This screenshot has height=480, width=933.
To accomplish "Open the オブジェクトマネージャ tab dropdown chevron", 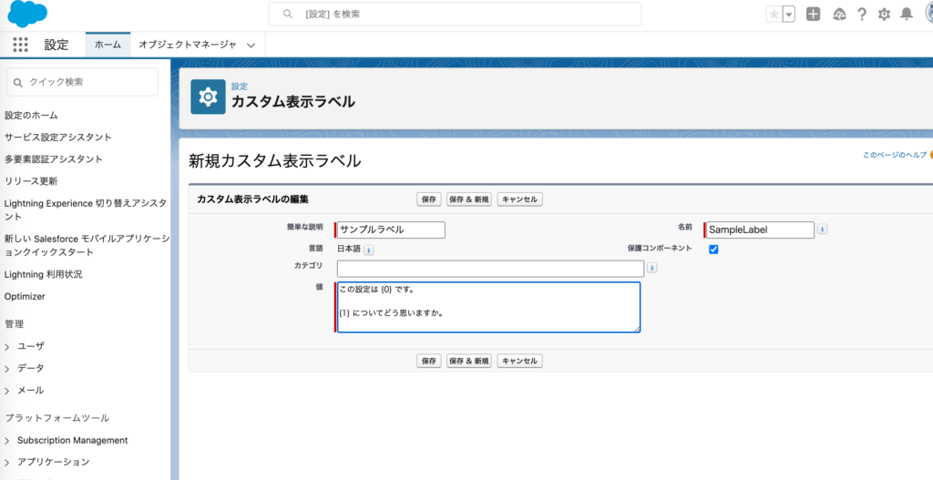I will coord(251,45).
